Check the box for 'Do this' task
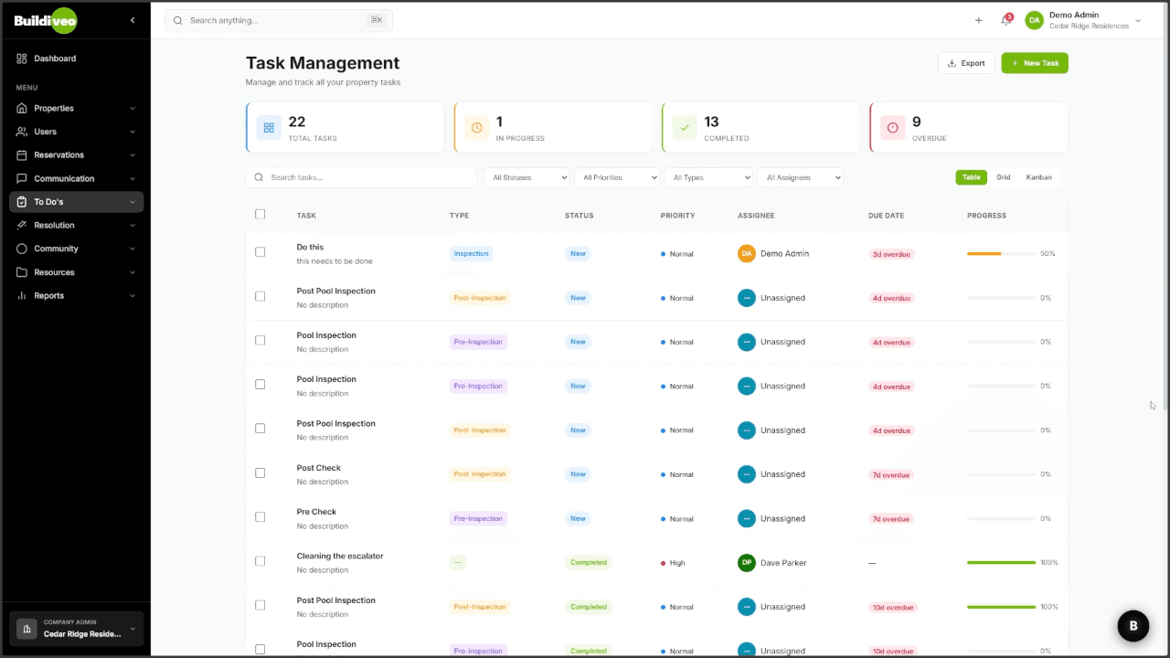This screenshot has width=1170, height=658. pos(261,252)
